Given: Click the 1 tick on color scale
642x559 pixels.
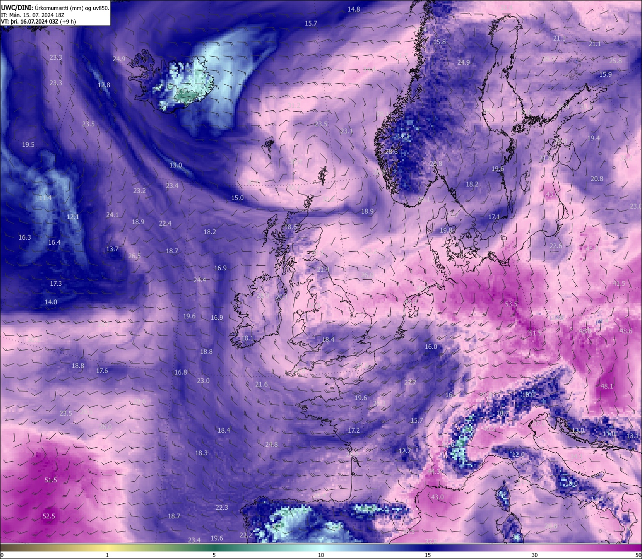Looking at the screenshot, I should (107, 555).
